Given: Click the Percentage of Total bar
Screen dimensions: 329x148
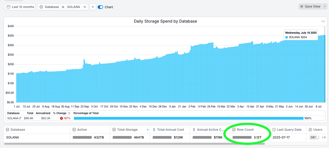Looking at the screenshot, I should [x=189, y=118].
